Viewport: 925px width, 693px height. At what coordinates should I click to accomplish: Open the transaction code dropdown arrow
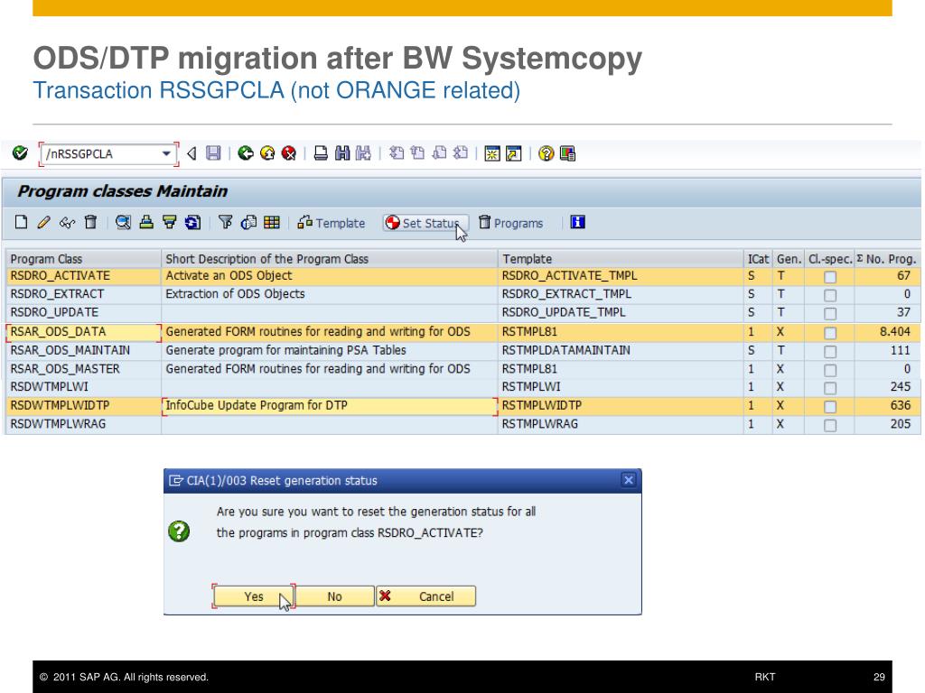point(166,153)
